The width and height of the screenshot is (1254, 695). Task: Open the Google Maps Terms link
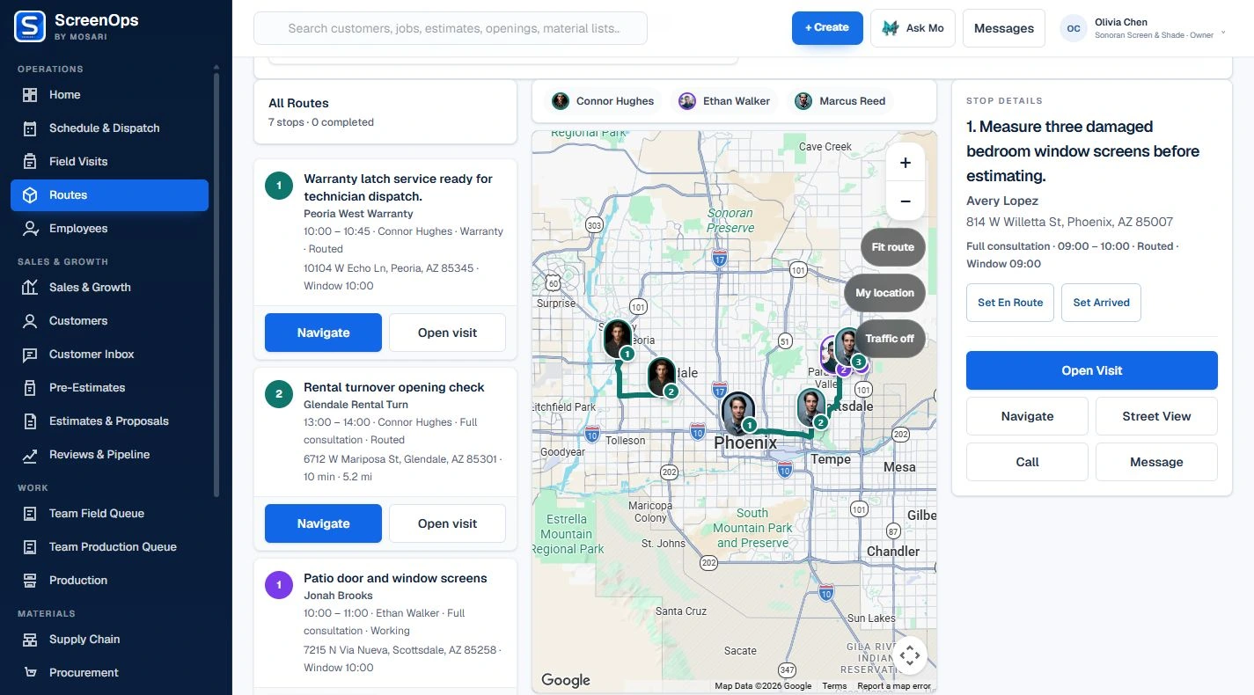[834, 686]
